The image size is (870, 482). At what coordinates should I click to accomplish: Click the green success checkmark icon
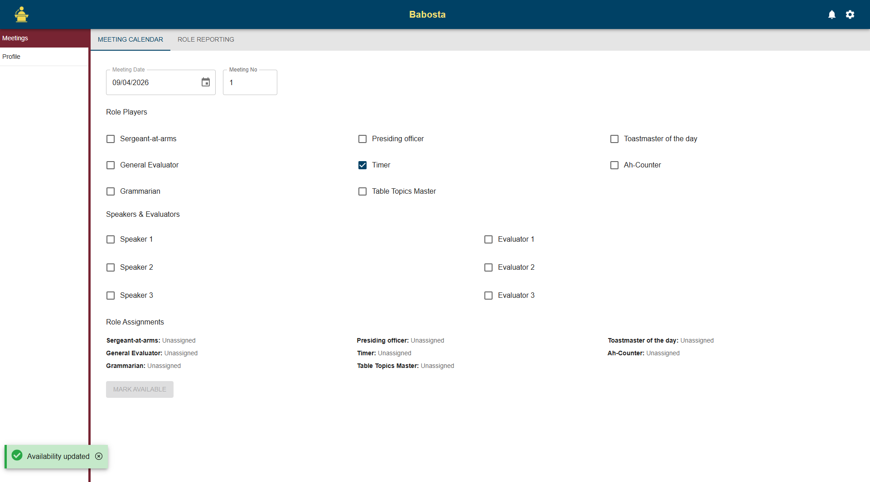tap(17, 455)
